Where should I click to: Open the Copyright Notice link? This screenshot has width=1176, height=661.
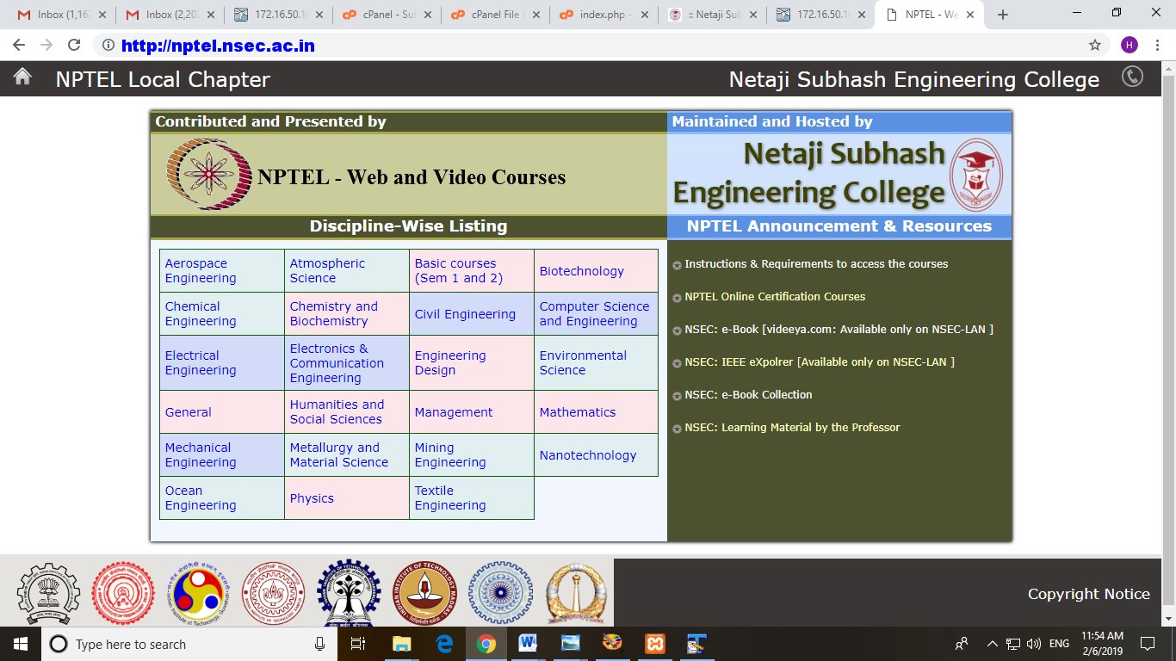(x=1088, y=594)
